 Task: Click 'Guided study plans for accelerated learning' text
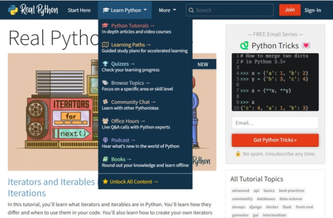145,51
